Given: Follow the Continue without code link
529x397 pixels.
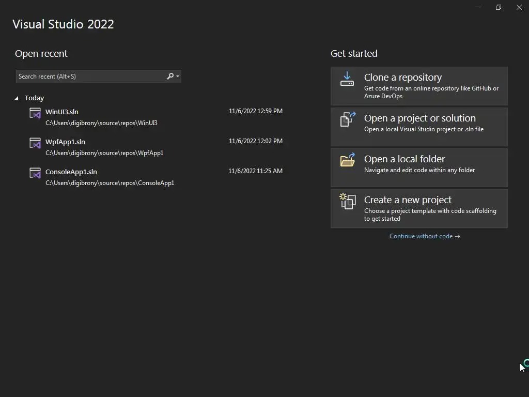Looking at the screenshot, I should [425, 236].
